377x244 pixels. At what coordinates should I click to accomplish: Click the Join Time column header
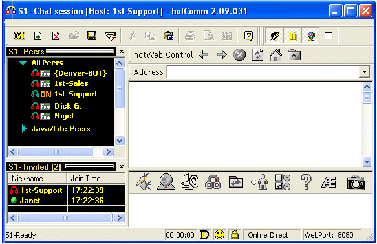(96, 179)
